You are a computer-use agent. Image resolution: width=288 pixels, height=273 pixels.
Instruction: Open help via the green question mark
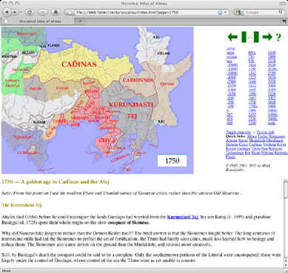[x=278, y=38]
